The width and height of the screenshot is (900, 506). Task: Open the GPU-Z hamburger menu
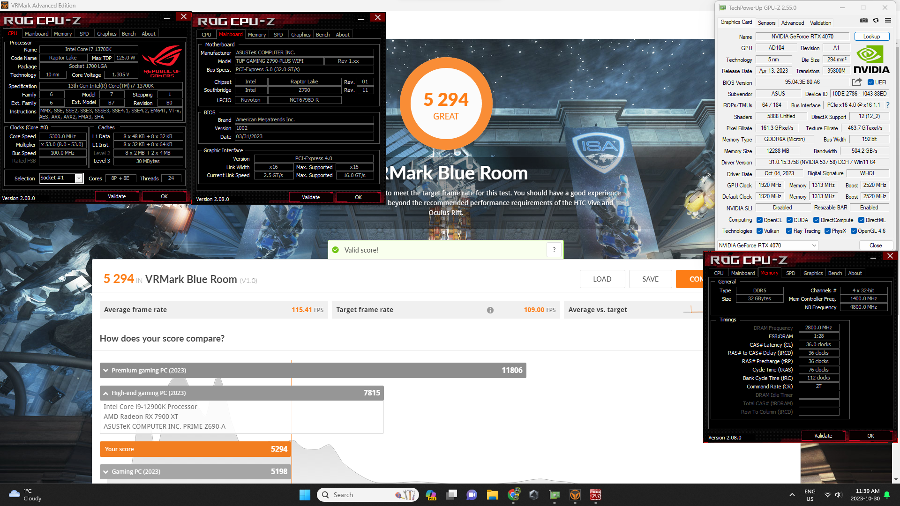[x=888, y=20]
